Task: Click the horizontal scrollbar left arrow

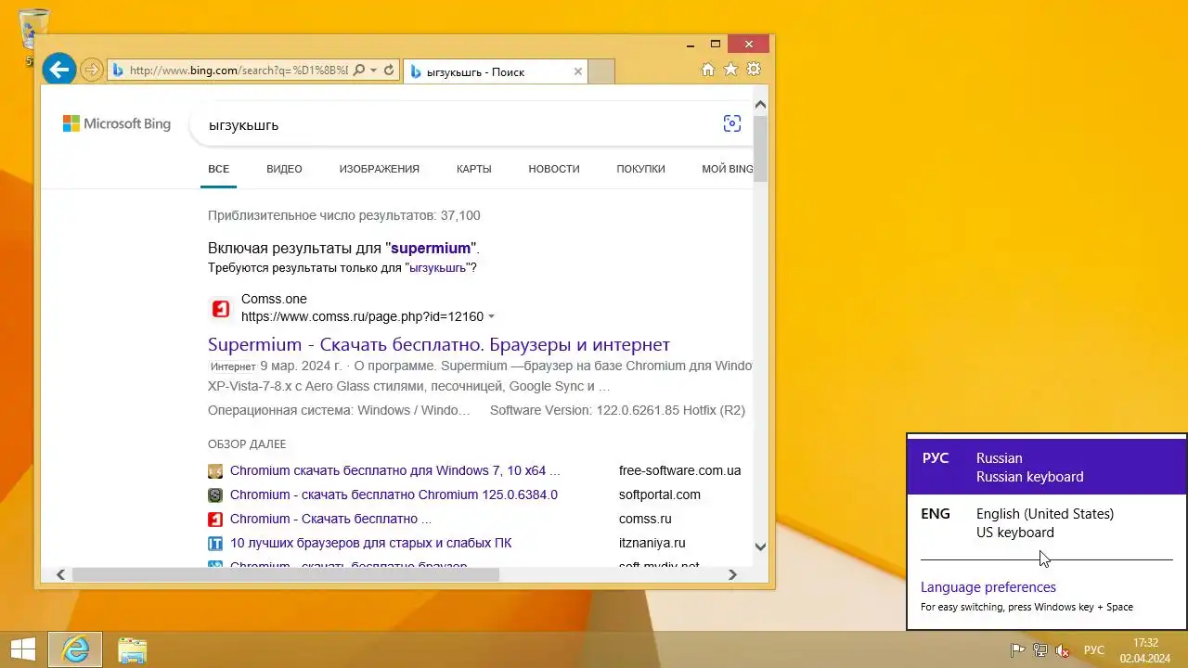Action: pos(60,574)
